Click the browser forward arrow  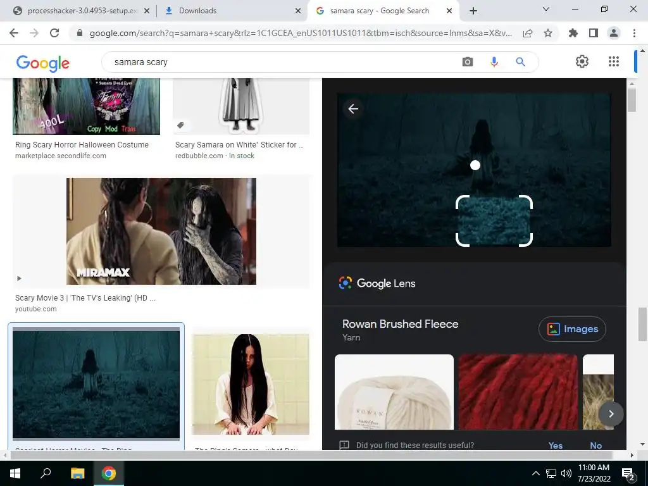tap(34, 33)
